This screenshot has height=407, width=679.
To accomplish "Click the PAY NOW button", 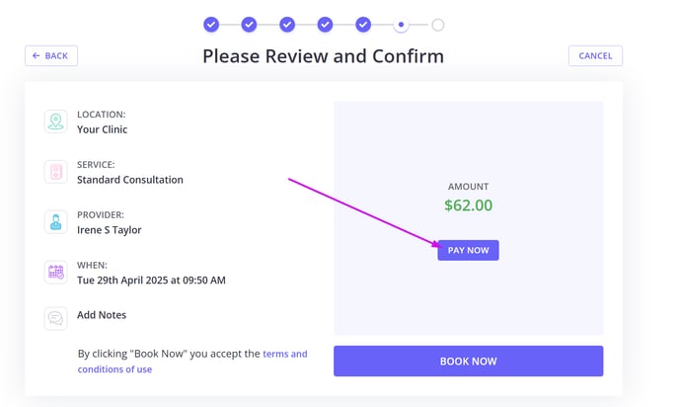I will pyautogui.click(x=468, y=250).
